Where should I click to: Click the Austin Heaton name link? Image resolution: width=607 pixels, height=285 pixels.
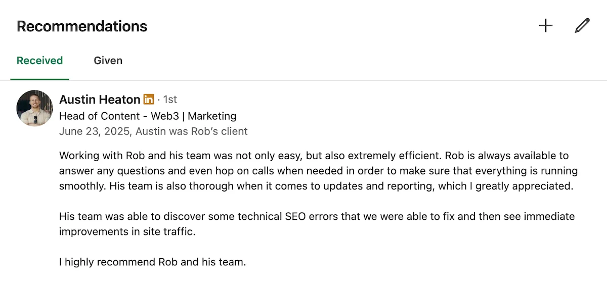pyautogui.click(x=100, y=100)
